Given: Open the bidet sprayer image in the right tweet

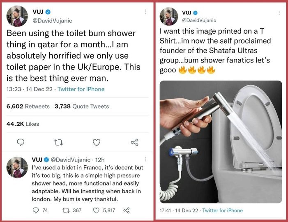Looking at the screenshot, I should (221, 141).
